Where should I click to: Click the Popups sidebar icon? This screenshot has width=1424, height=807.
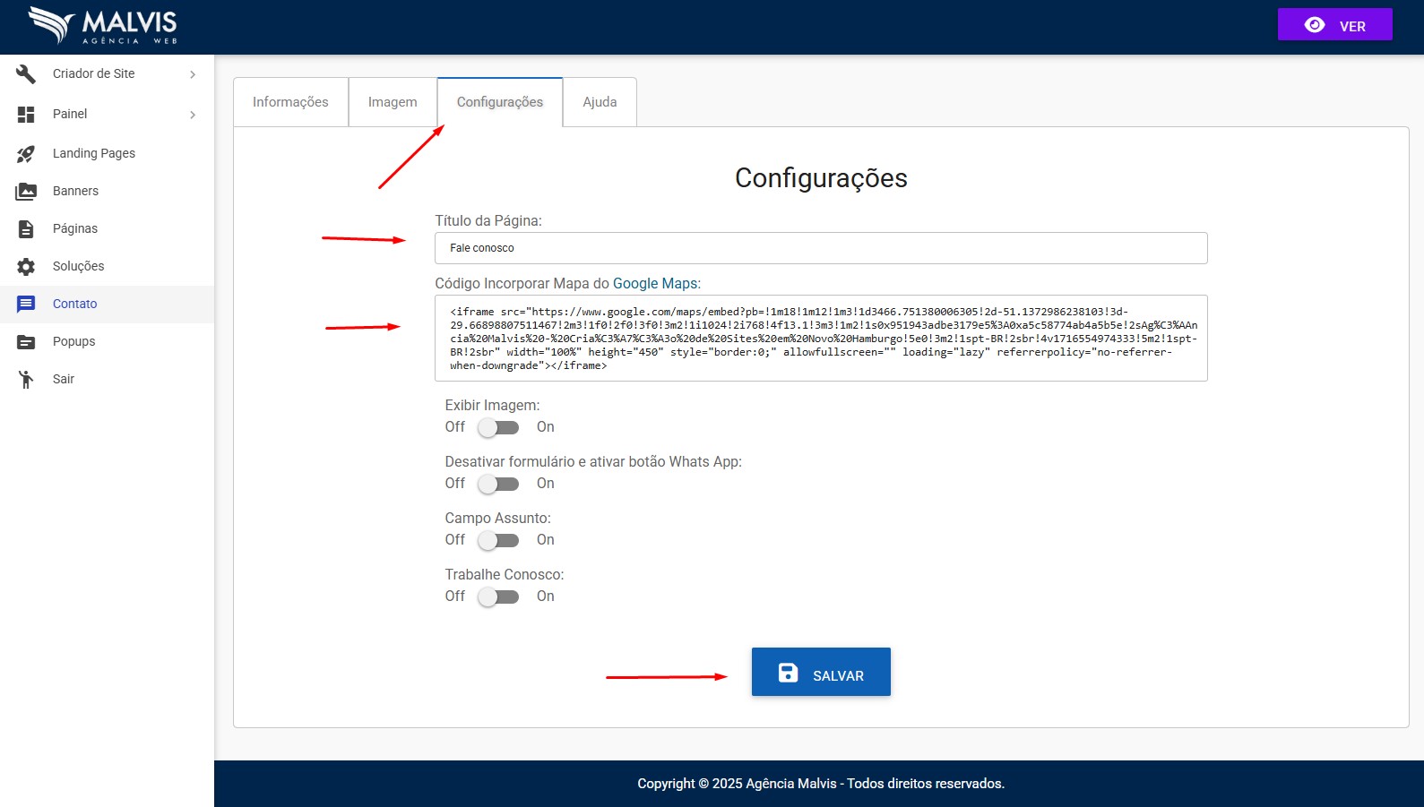[x=26, y=342]
